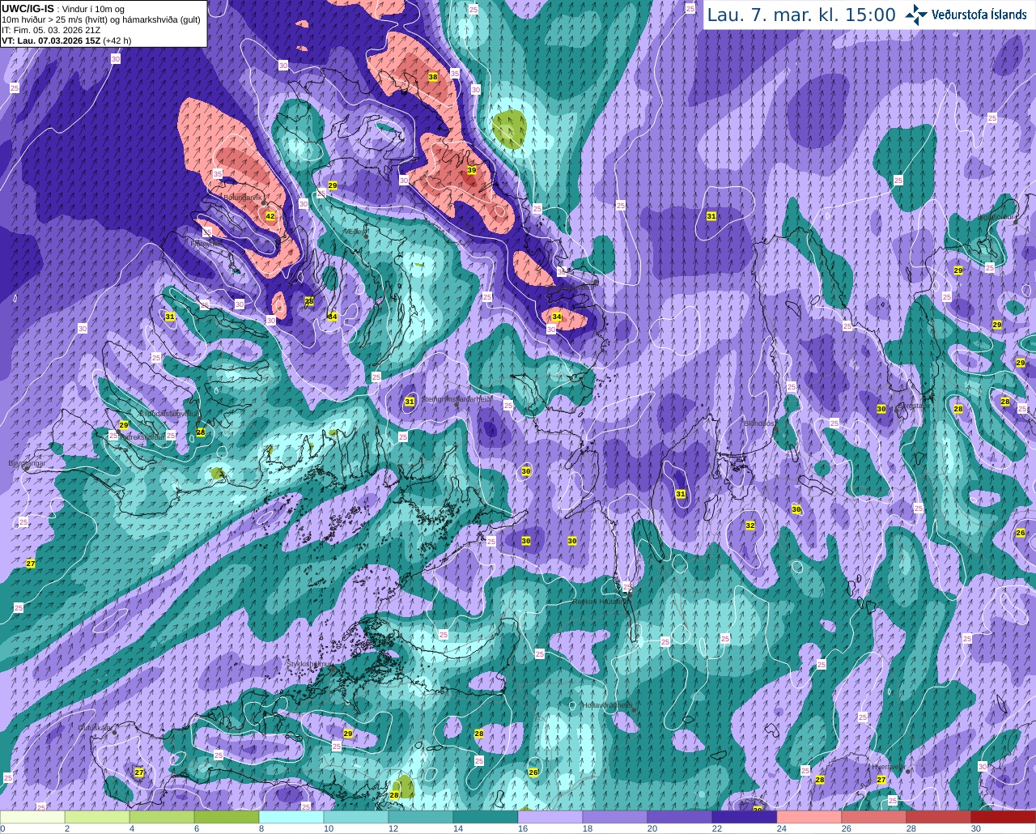
Task: Click the yellow 39 gust maximum label
Action: (x=472, y=170)
